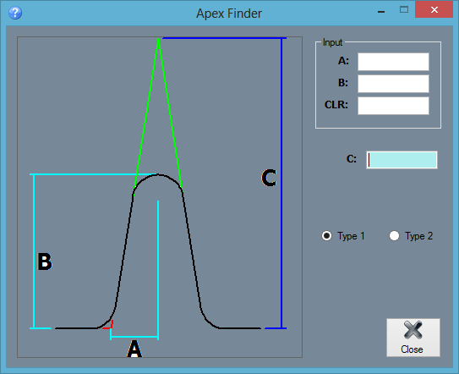This screenshot has height=374, width=459.
Task: Minimize the Apex Finder window
Action: (x=381, y=12)
